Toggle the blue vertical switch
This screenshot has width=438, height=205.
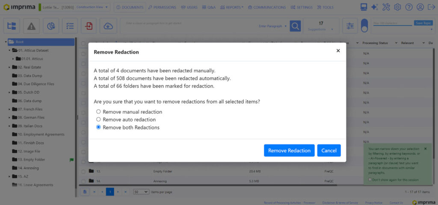point(364,26)
